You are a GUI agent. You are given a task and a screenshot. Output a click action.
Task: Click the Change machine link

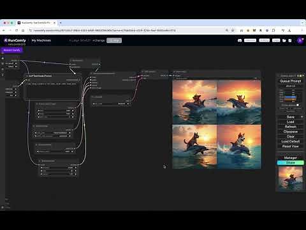pos(99,40)
